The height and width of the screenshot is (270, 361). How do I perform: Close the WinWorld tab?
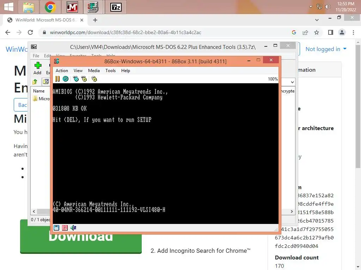(x=81, y=20)
